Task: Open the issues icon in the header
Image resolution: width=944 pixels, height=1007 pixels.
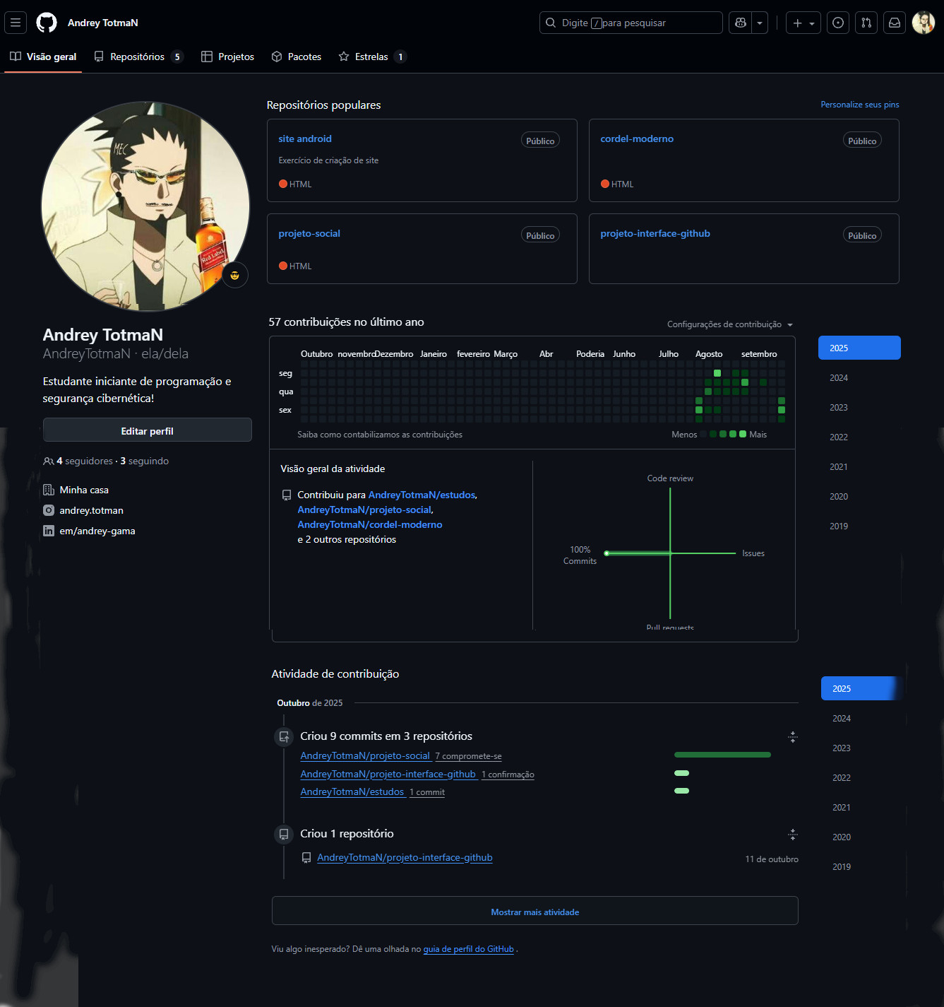Action: click(x=837, y=22)
